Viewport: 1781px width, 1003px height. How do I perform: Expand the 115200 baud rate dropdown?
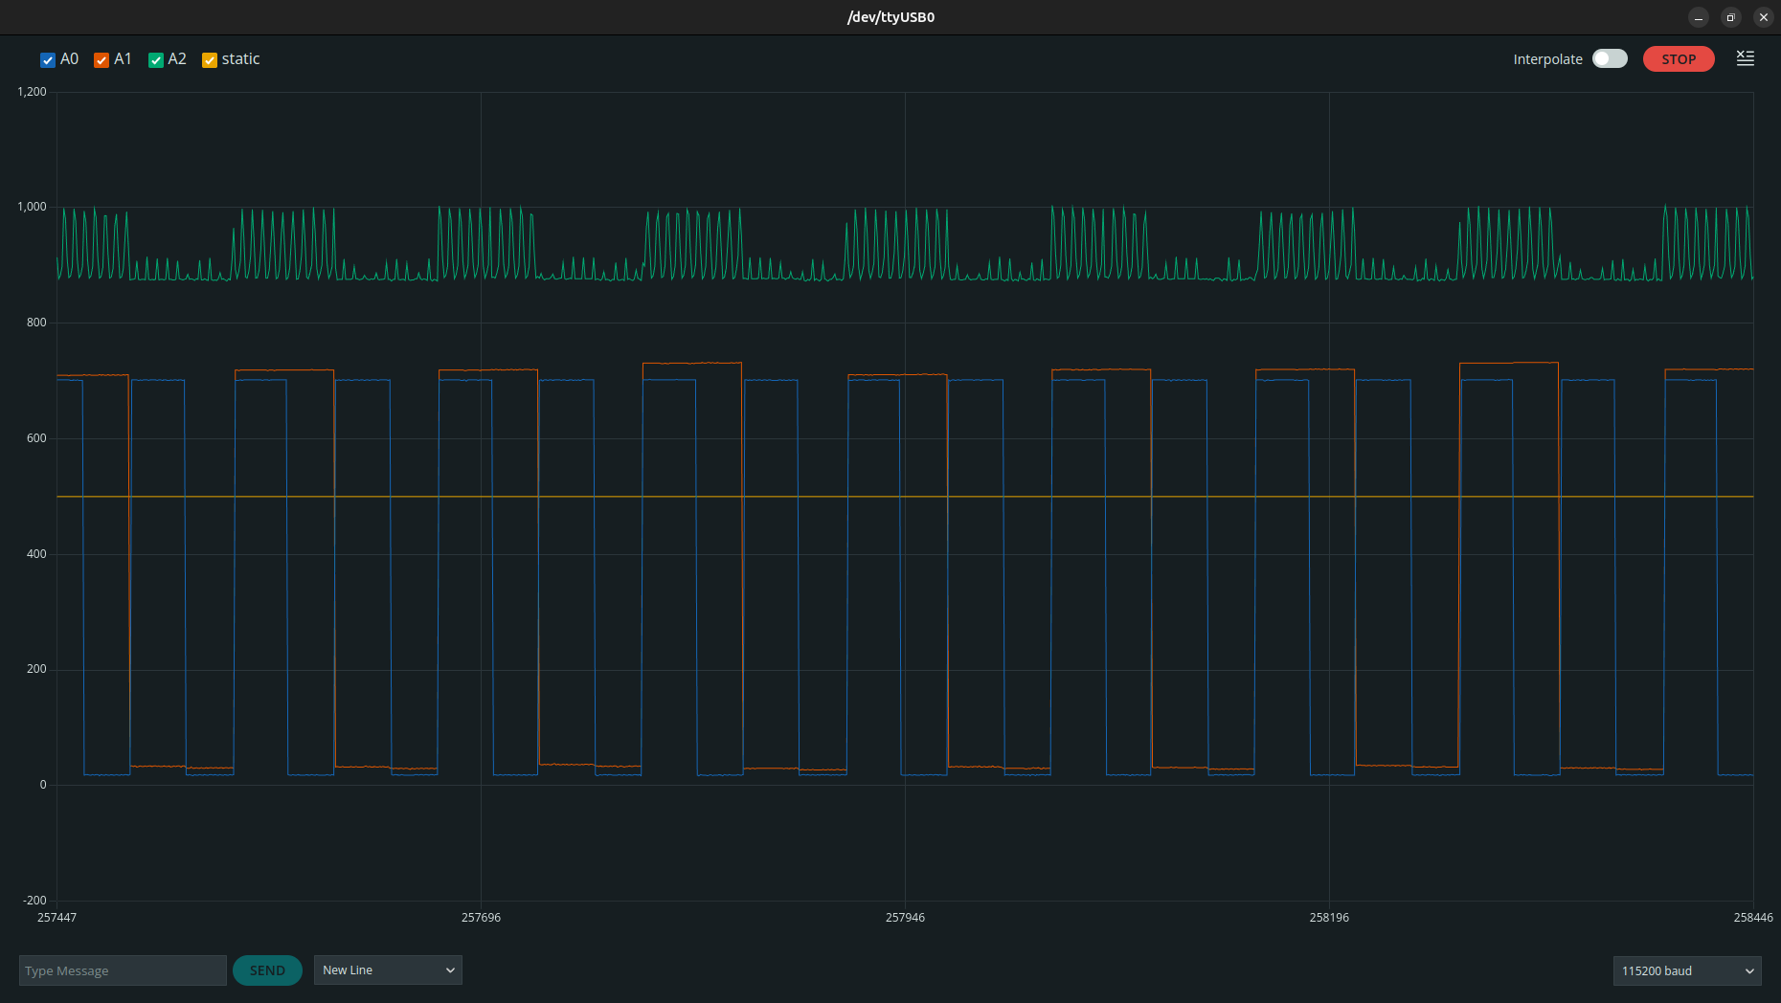(x=1686, y=970)
